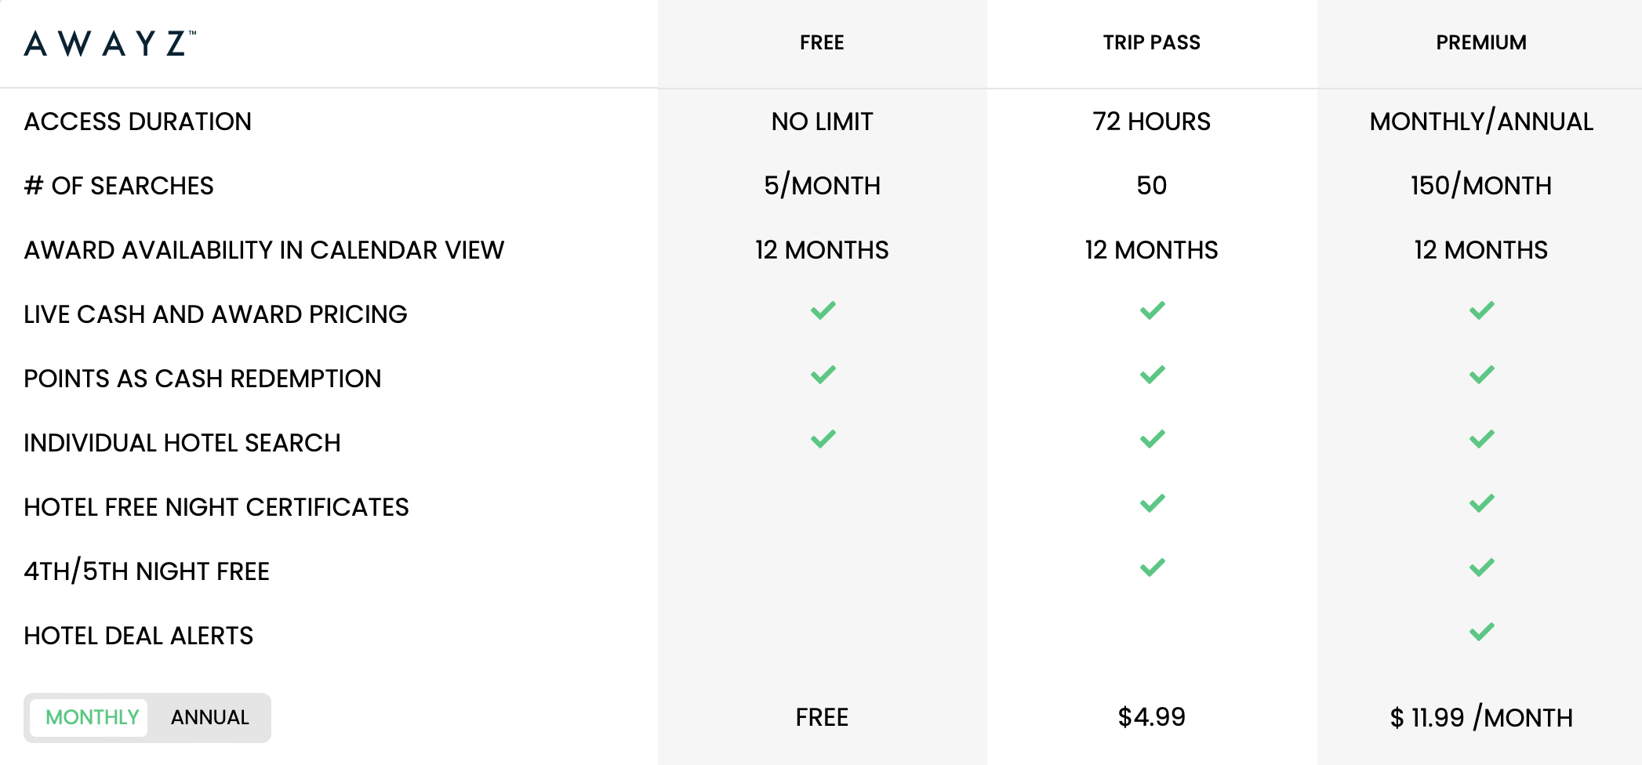Switch billing toggle to Annual

pyautogui.click(x=210, y=717)
